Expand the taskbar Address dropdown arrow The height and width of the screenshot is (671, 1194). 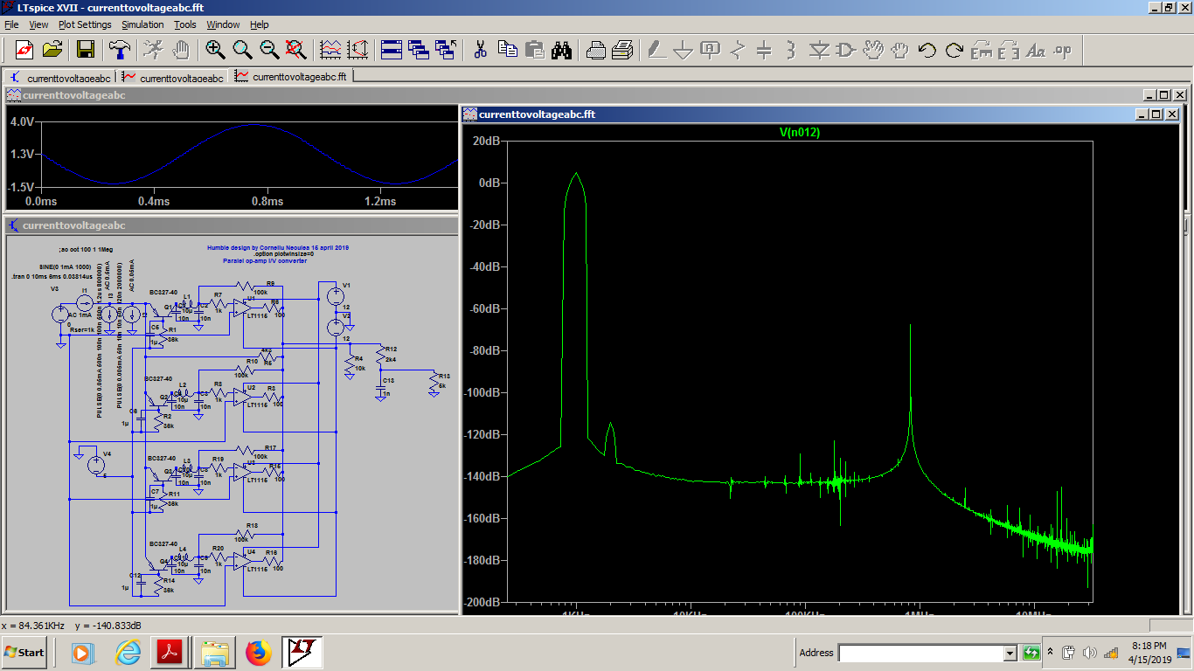click(1010, 653)
